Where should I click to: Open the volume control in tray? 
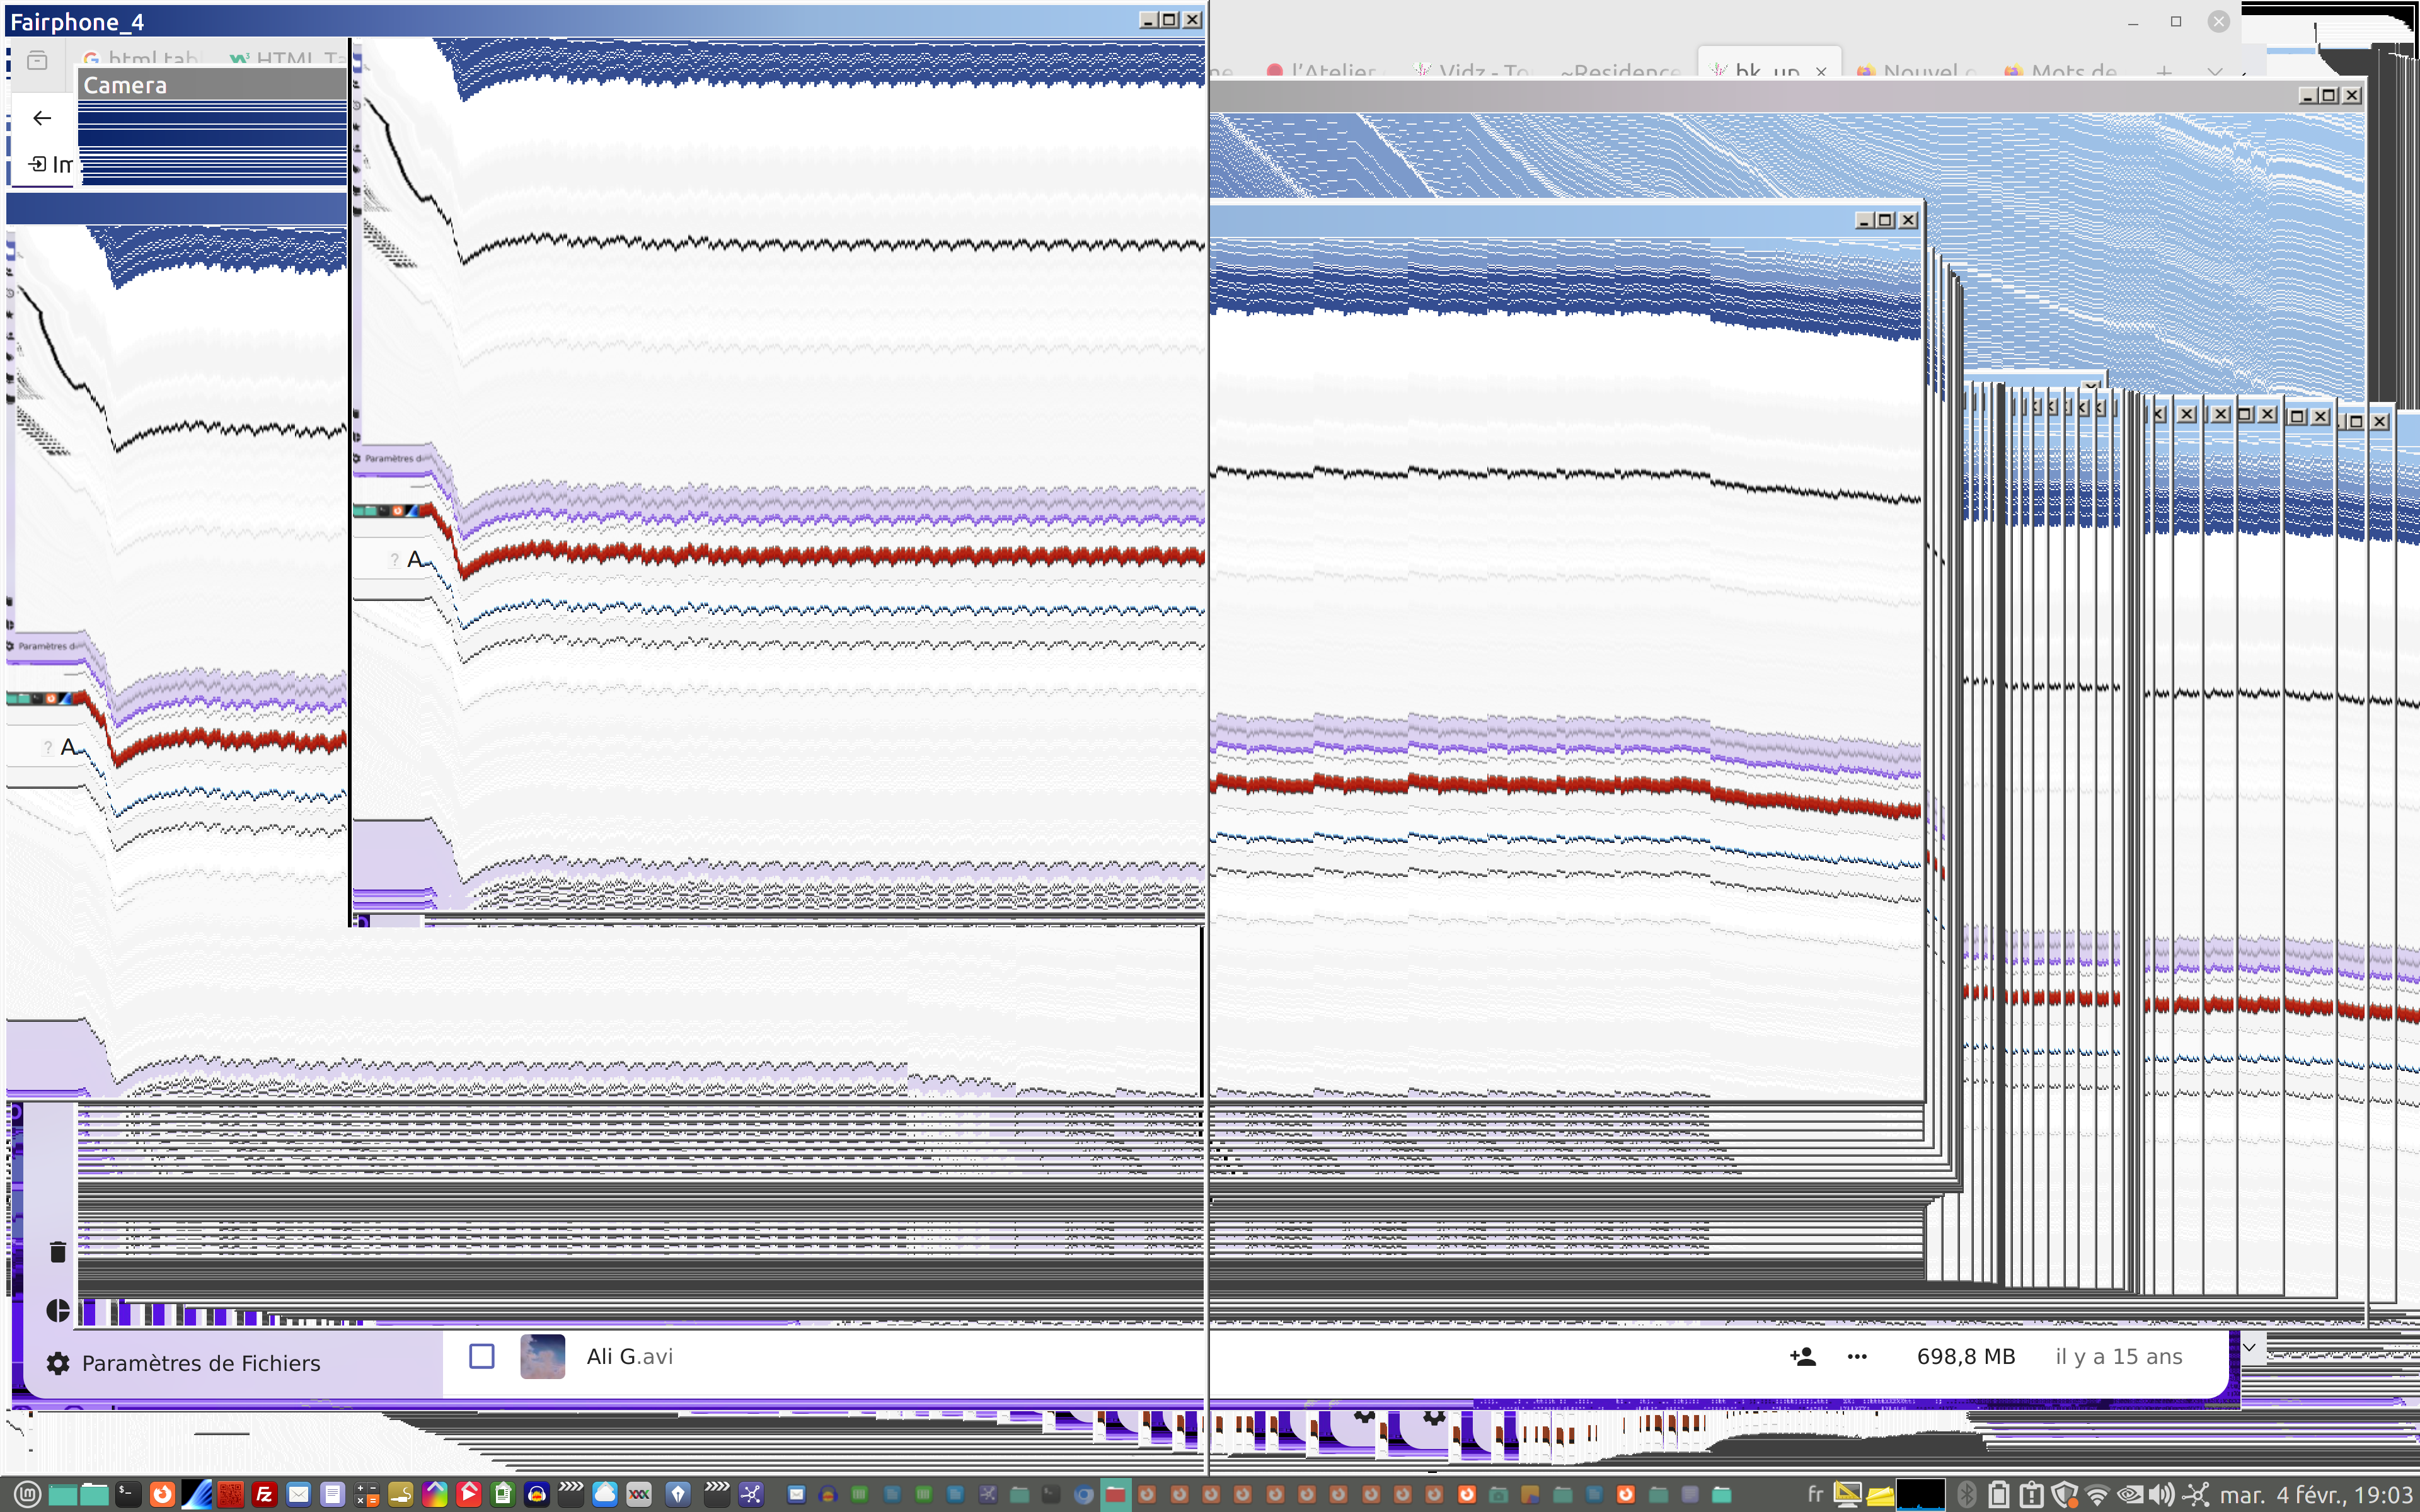[x=2161, y=1494]
